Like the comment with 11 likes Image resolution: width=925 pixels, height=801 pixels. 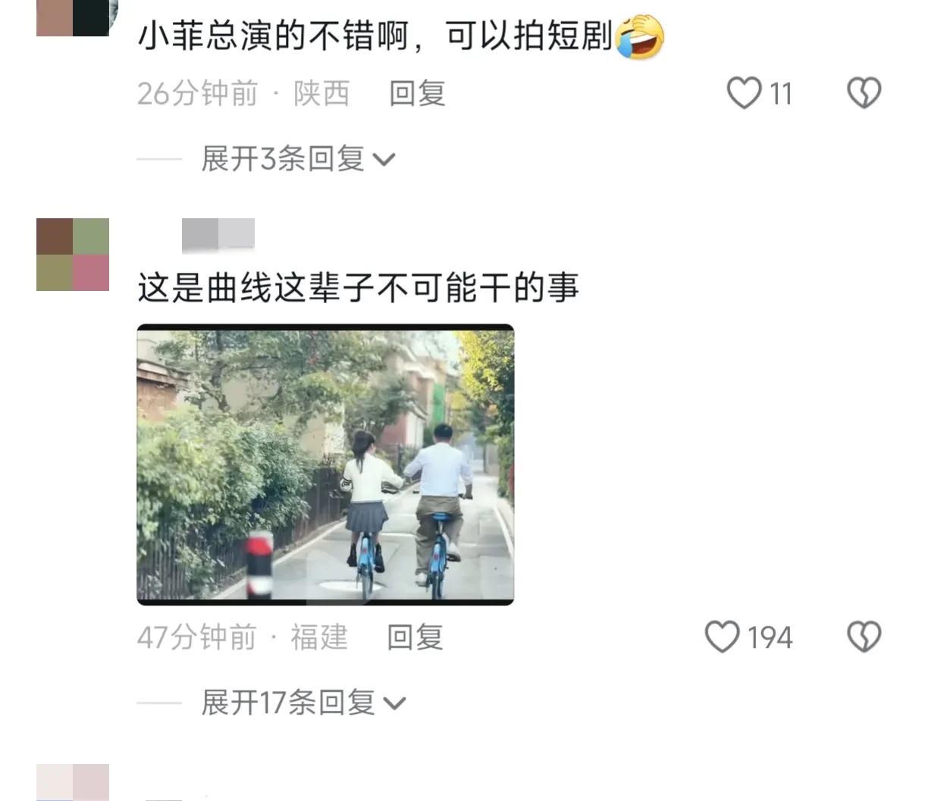point(744,93)
